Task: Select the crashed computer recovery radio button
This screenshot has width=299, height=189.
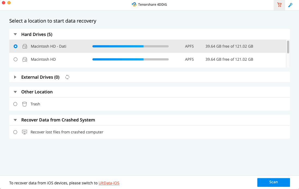Action: 16,132
